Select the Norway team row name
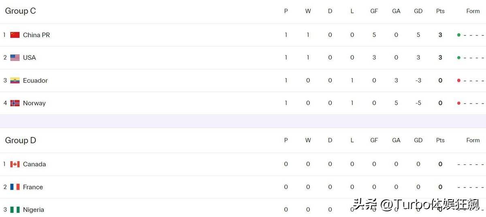The width and height of the screenshot is (486, 217). [x=34, y=103]
